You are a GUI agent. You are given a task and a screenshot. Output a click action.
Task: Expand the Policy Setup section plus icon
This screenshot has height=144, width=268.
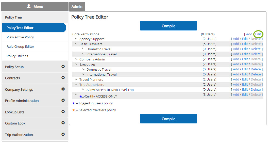coord(63,67)
